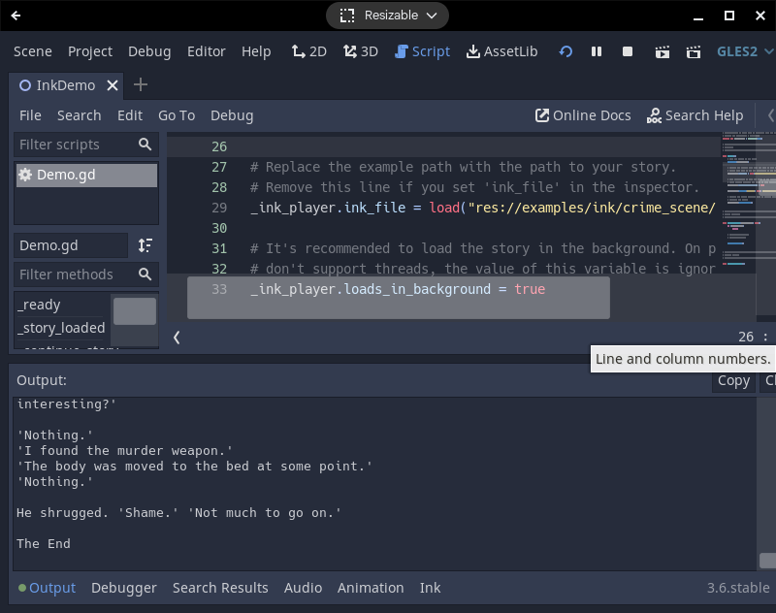776x613 pixels.
Task: Play a custom scene icon
Action: [693, 51]
